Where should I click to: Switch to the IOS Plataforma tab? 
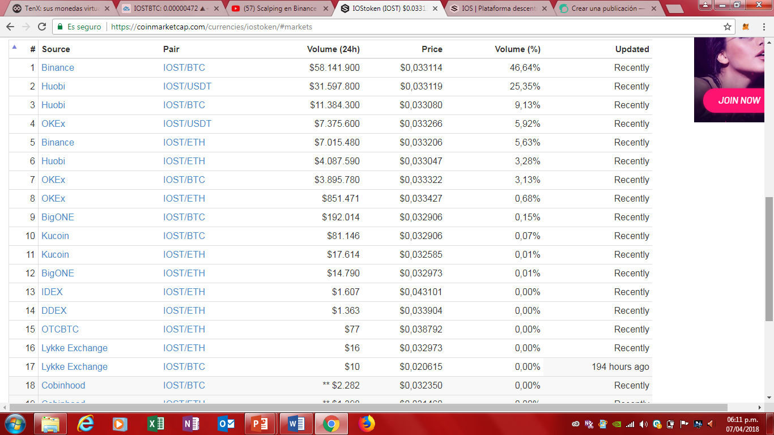(500, 9)
